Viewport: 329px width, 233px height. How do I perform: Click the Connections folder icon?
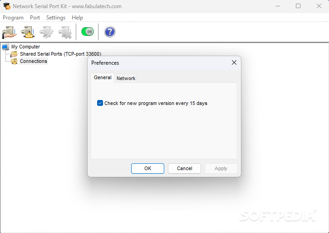coord(14,61)
